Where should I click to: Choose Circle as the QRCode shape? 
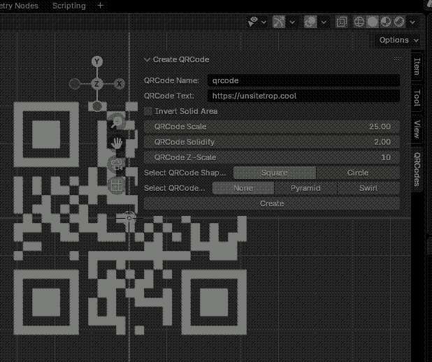click(358, 173)
